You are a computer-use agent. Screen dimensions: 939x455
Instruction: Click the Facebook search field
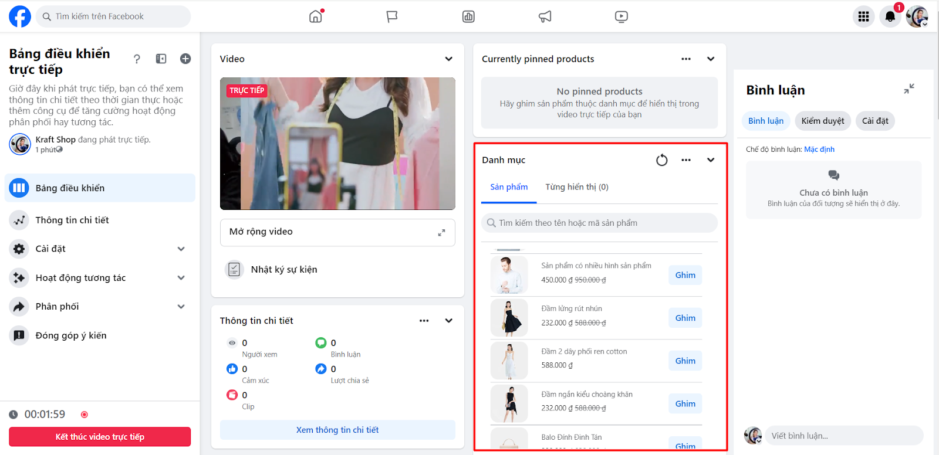113,16
